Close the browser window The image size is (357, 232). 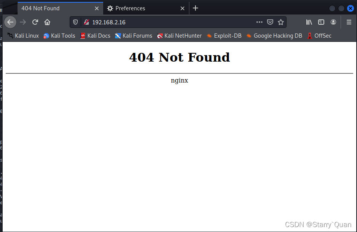coord(351,8)
